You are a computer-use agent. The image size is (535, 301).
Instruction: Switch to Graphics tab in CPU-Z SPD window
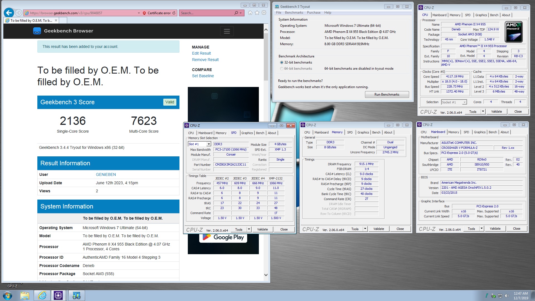247,133
